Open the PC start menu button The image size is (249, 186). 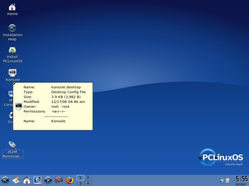pos(5,180)
